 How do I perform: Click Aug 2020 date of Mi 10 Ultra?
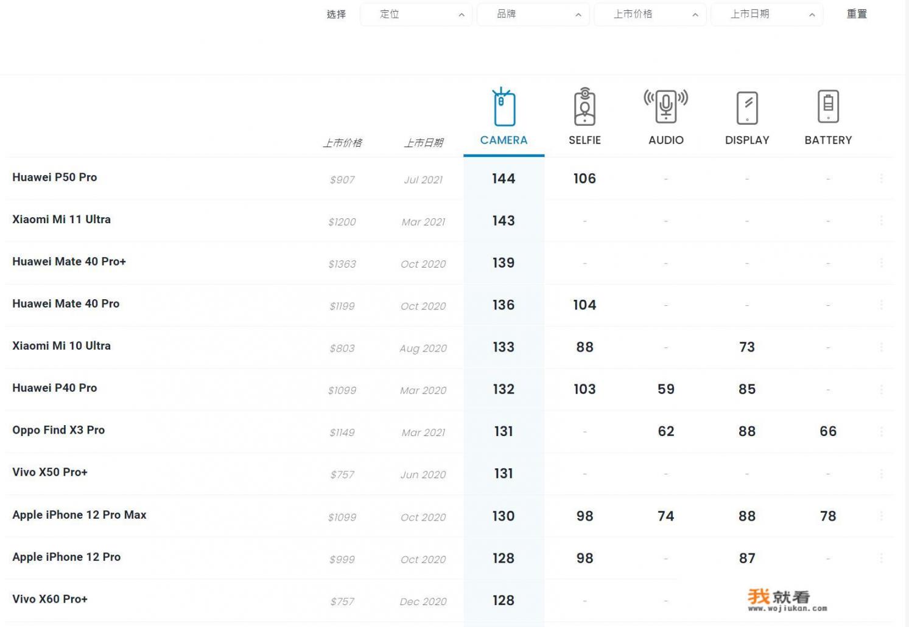tap(423, 348)
